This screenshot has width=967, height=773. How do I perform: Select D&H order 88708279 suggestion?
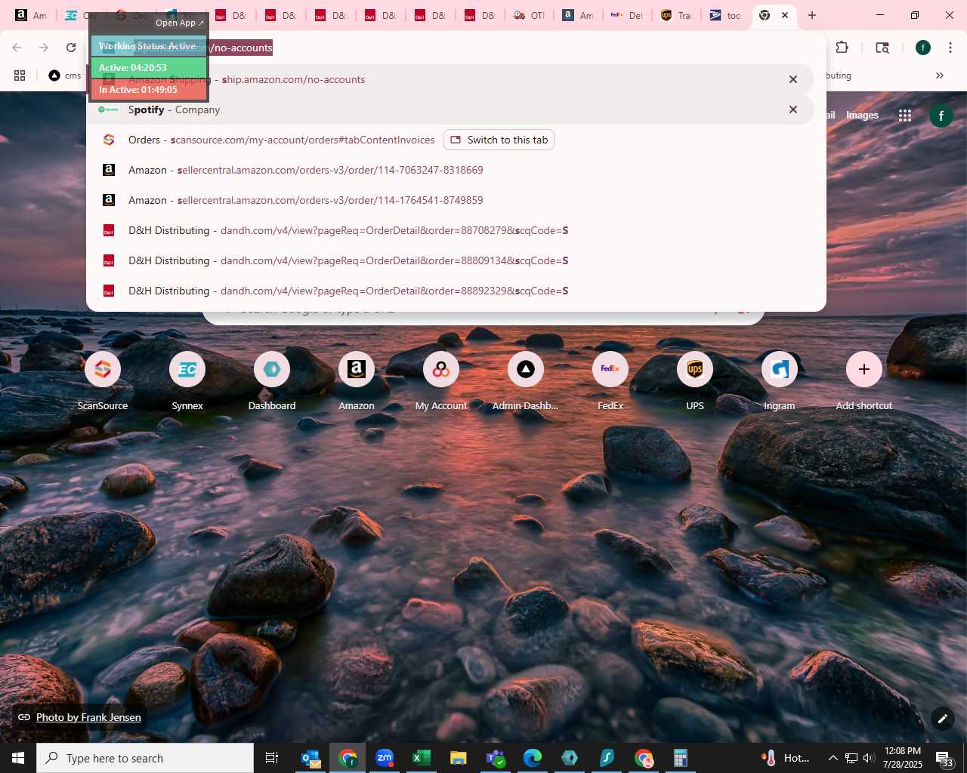pos(450,230)
